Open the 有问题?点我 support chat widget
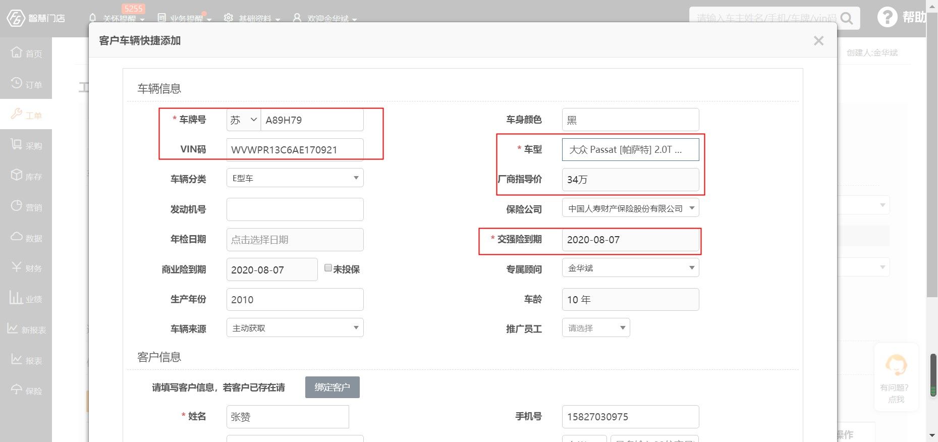 point(896,377)
